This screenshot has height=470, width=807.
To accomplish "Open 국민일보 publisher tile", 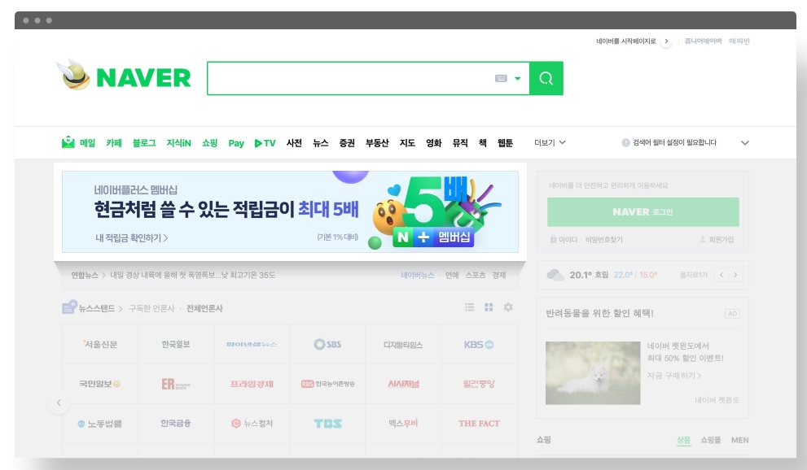I will click(x=100, y=384).
